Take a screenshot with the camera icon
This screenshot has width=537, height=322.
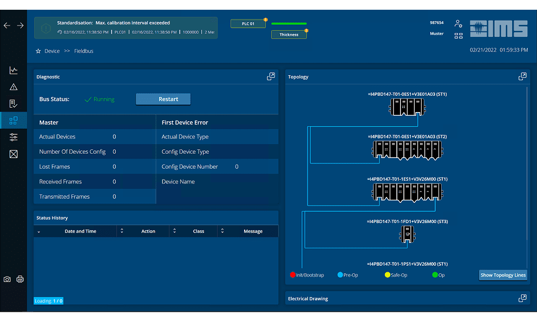point(7,279)
